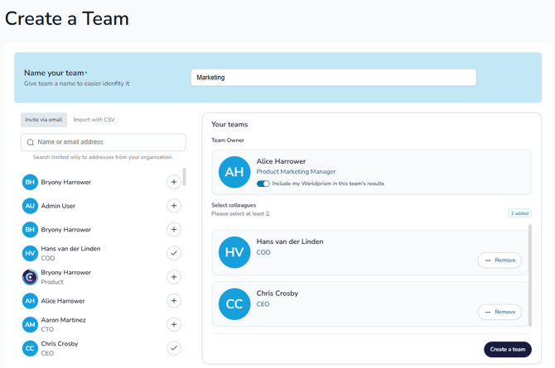Uncheck Chris Crosby in the colleague list

(174, 348)
